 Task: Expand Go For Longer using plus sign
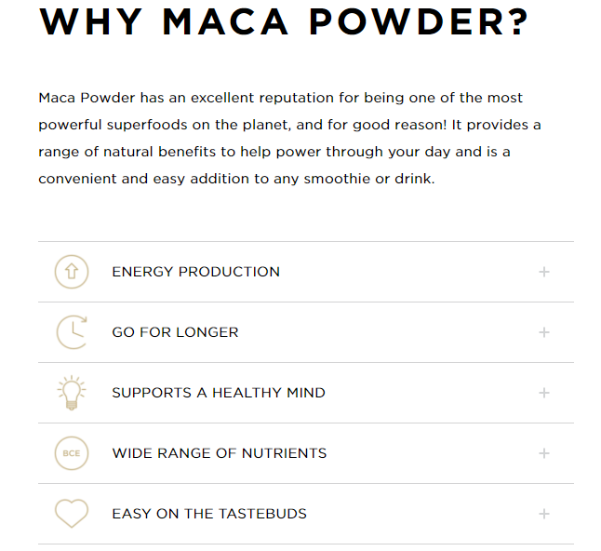point(544,332)
